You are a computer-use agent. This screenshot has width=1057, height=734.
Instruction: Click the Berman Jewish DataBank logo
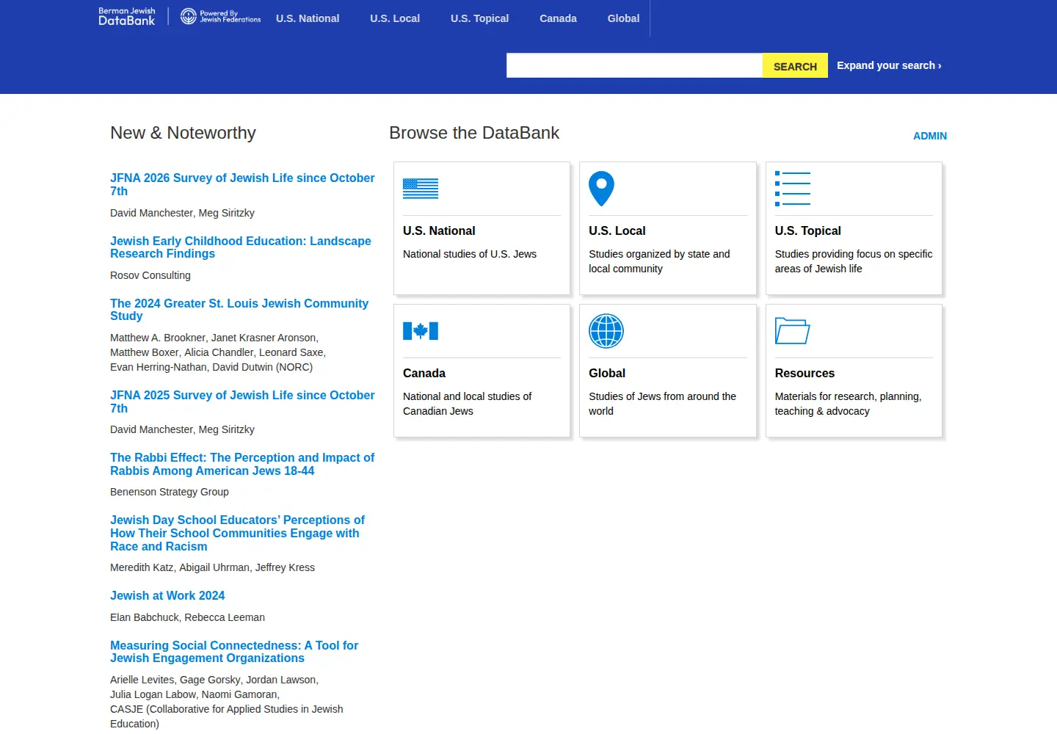[x=127, y=17]
